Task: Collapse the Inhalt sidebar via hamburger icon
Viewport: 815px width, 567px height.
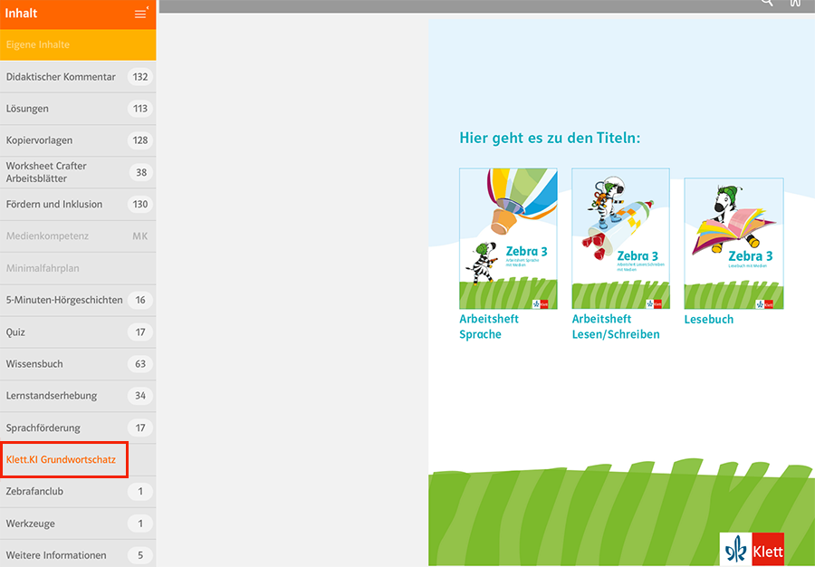Action: pos(141,14)
